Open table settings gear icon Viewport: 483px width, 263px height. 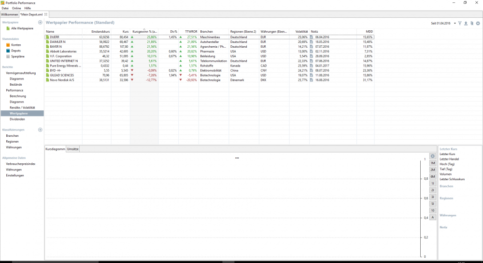pyautogui.click(x=478, y=23)
